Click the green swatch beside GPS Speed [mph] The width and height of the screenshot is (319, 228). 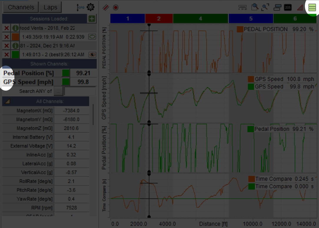[66, 82]
